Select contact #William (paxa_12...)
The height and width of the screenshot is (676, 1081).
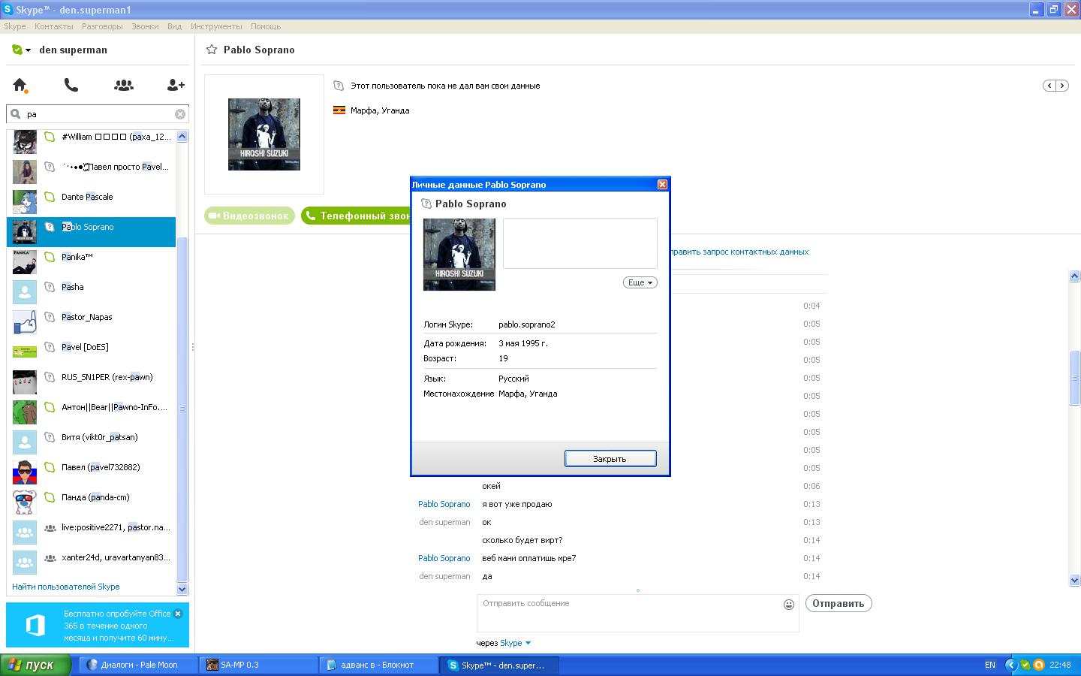(91, 137)
